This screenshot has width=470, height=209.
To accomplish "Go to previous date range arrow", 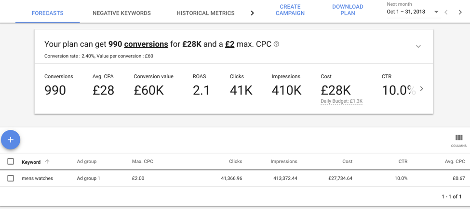I will (x=446, y=12).
